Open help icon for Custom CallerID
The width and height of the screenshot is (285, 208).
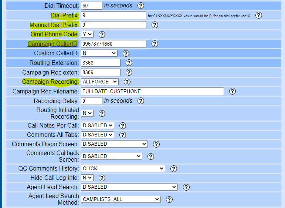point(126,53)
